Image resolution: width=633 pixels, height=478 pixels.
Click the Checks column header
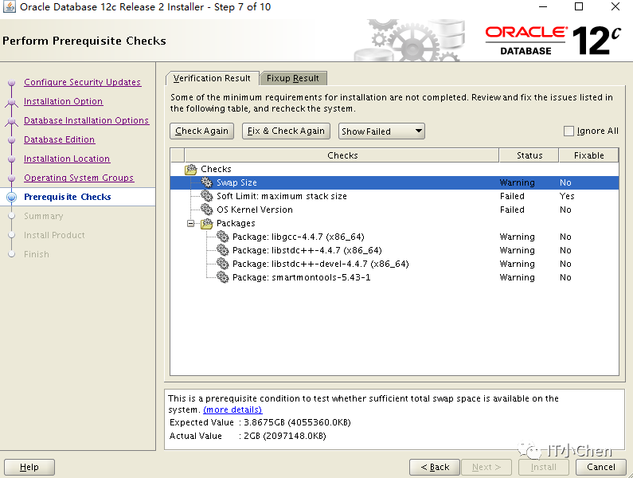[x=342, y=155]
